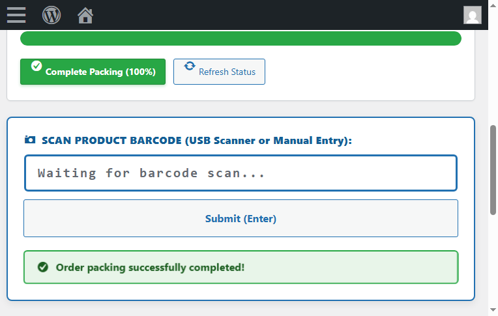Click the green success check icon
This screenshot has width=498, height=316.
[x=43, y=267]
